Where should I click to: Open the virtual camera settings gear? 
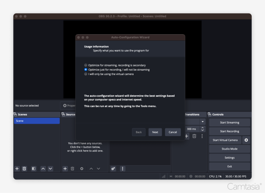(x=246, y=140)
